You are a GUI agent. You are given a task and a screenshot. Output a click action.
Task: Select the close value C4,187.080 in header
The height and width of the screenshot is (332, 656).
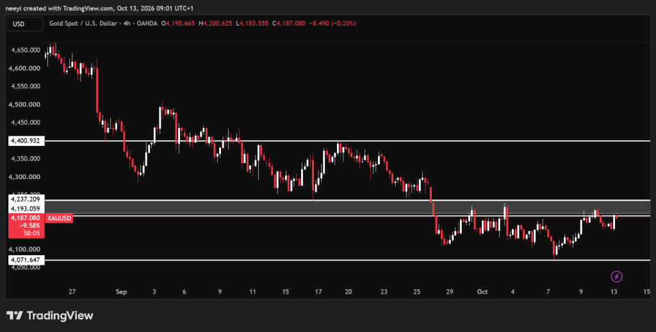[x=289, y=24]
